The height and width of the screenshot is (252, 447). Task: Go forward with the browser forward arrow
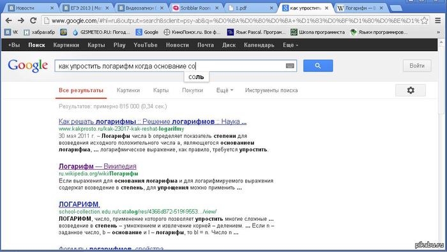tap(21, 20)
